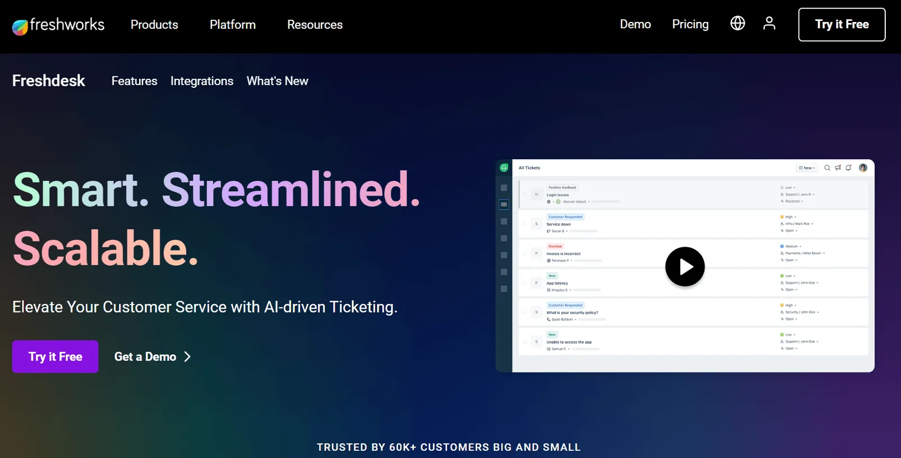The width and height of the screenshot is (901, 458).
Task: Click "TRUSTED BY 60K+ CUSTOMERS" text
Action: tap(448, 447)
